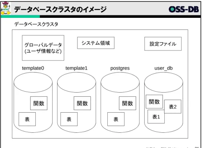Click the penguin mascot icon in the header
The height and width of the screenshot is (148, 202).
[x=6, y=8]
